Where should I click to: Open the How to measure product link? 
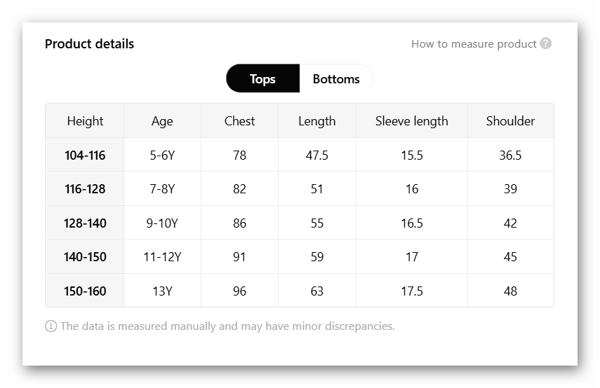tap(474, 43)
